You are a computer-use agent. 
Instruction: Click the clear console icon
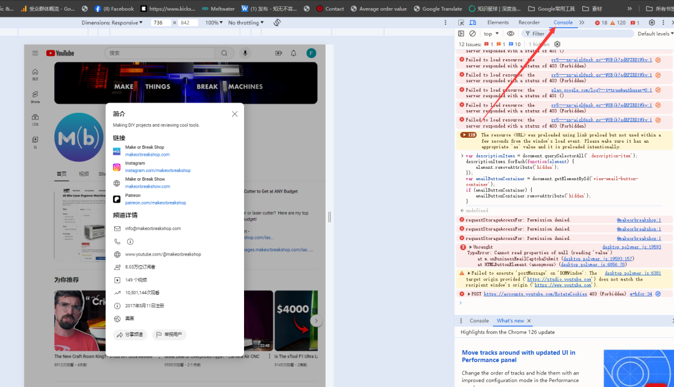click(x=472, y=34)
